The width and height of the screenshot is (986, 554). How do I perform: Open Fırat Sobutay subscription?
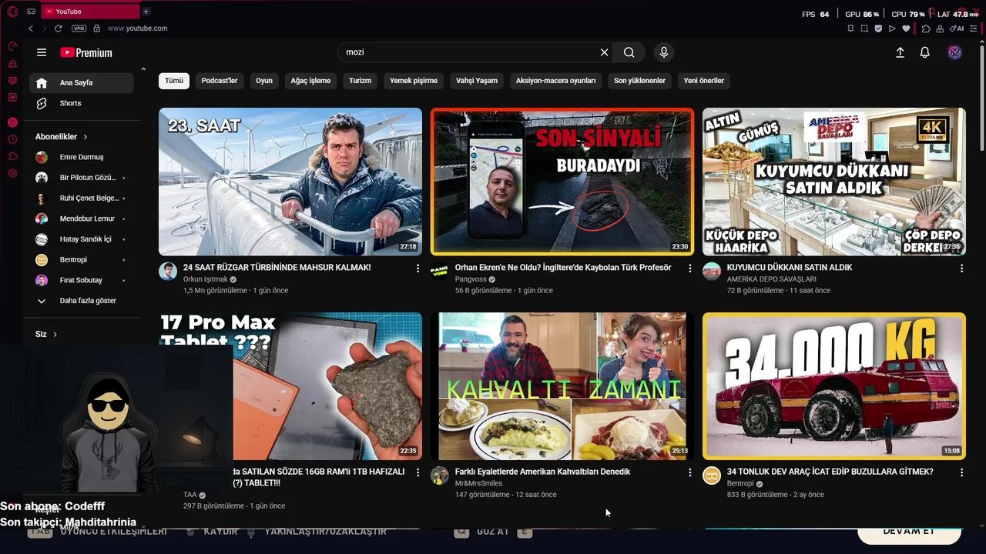82,280
